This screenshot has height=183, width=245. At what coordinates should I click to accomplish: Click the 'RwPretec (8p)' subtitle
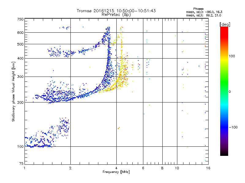point(116,15)
